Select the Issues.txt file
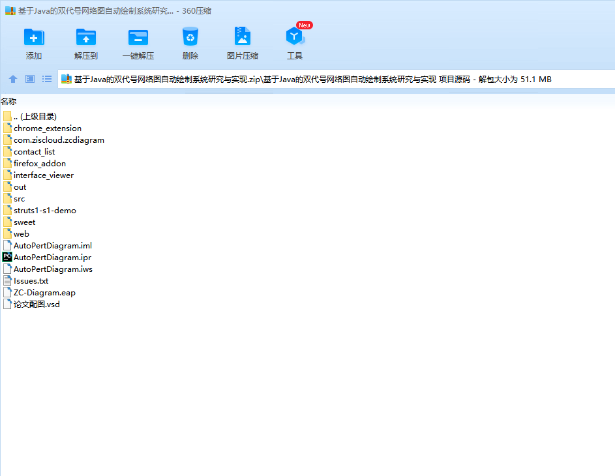This screenshot has width=615, height=476. 25,281
